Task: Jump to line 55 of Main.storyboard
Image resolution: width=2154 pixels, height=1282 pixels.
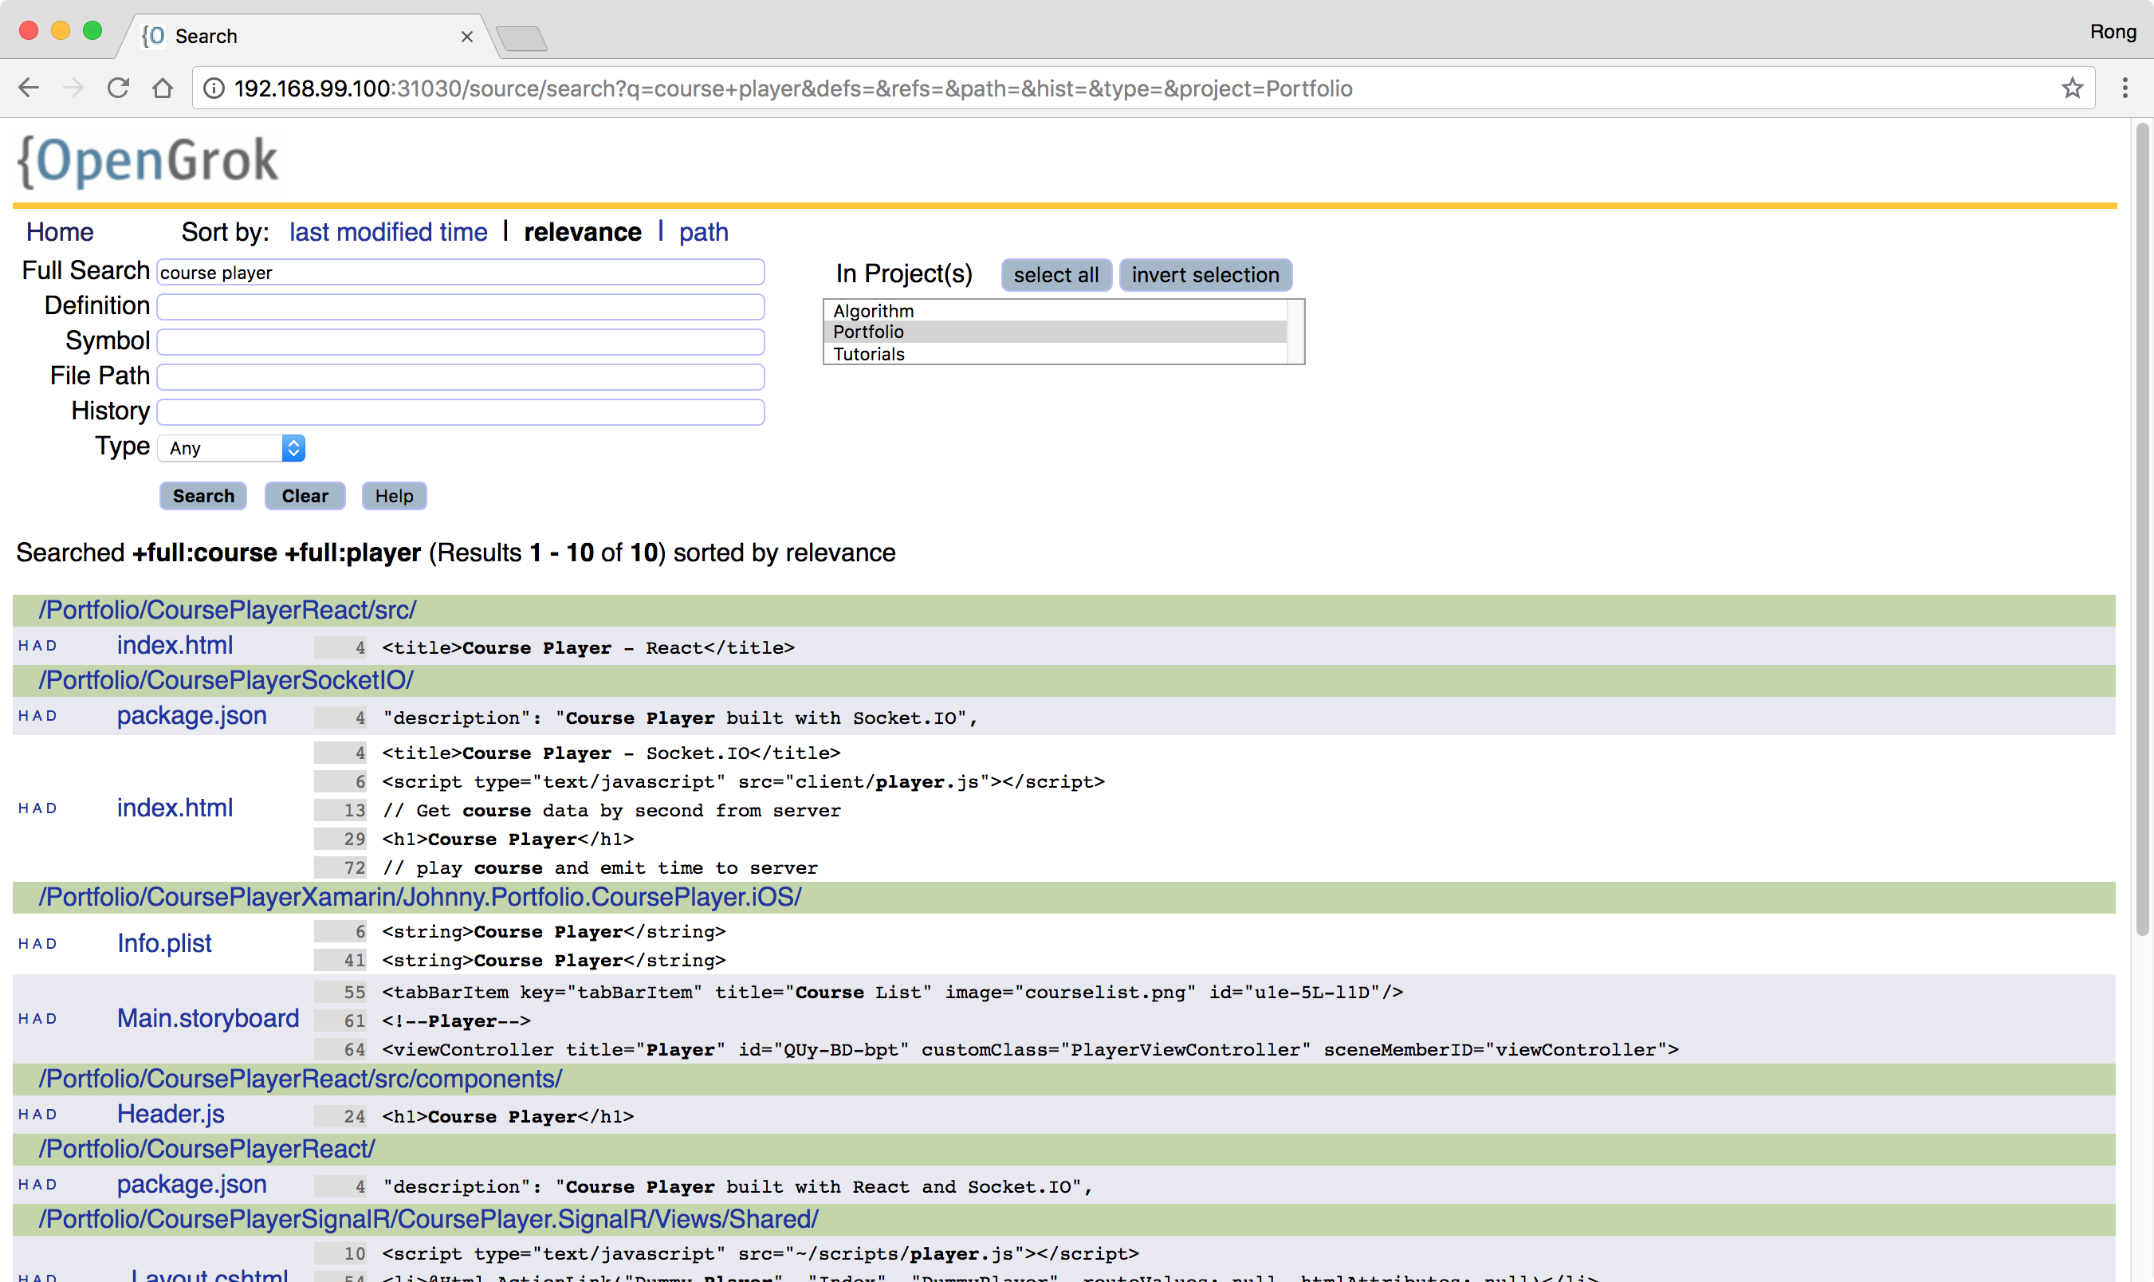Action: (x=340, y=992)
